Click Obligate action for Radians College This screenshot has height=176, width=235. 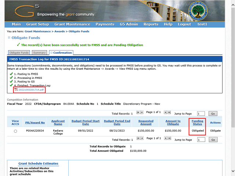click(215, 131)
